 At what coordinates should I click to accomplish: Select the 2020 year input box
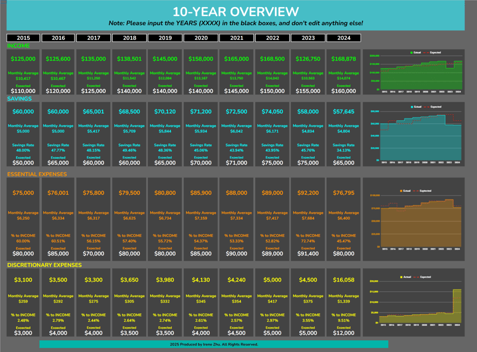click(x=201, y=38)
